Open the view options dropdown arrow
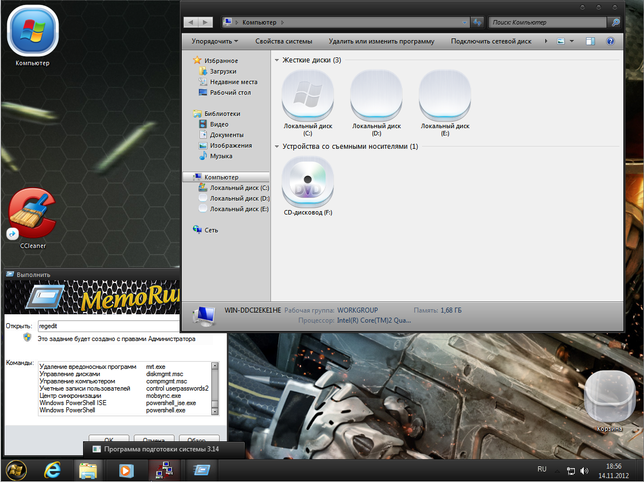Screen dimensions: 644x482 572,41
